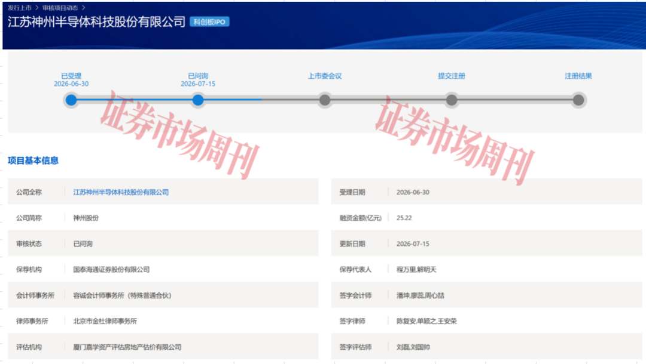
Task: Click the value 国泰海通证券股份有限公司
Action: (111, 270)
